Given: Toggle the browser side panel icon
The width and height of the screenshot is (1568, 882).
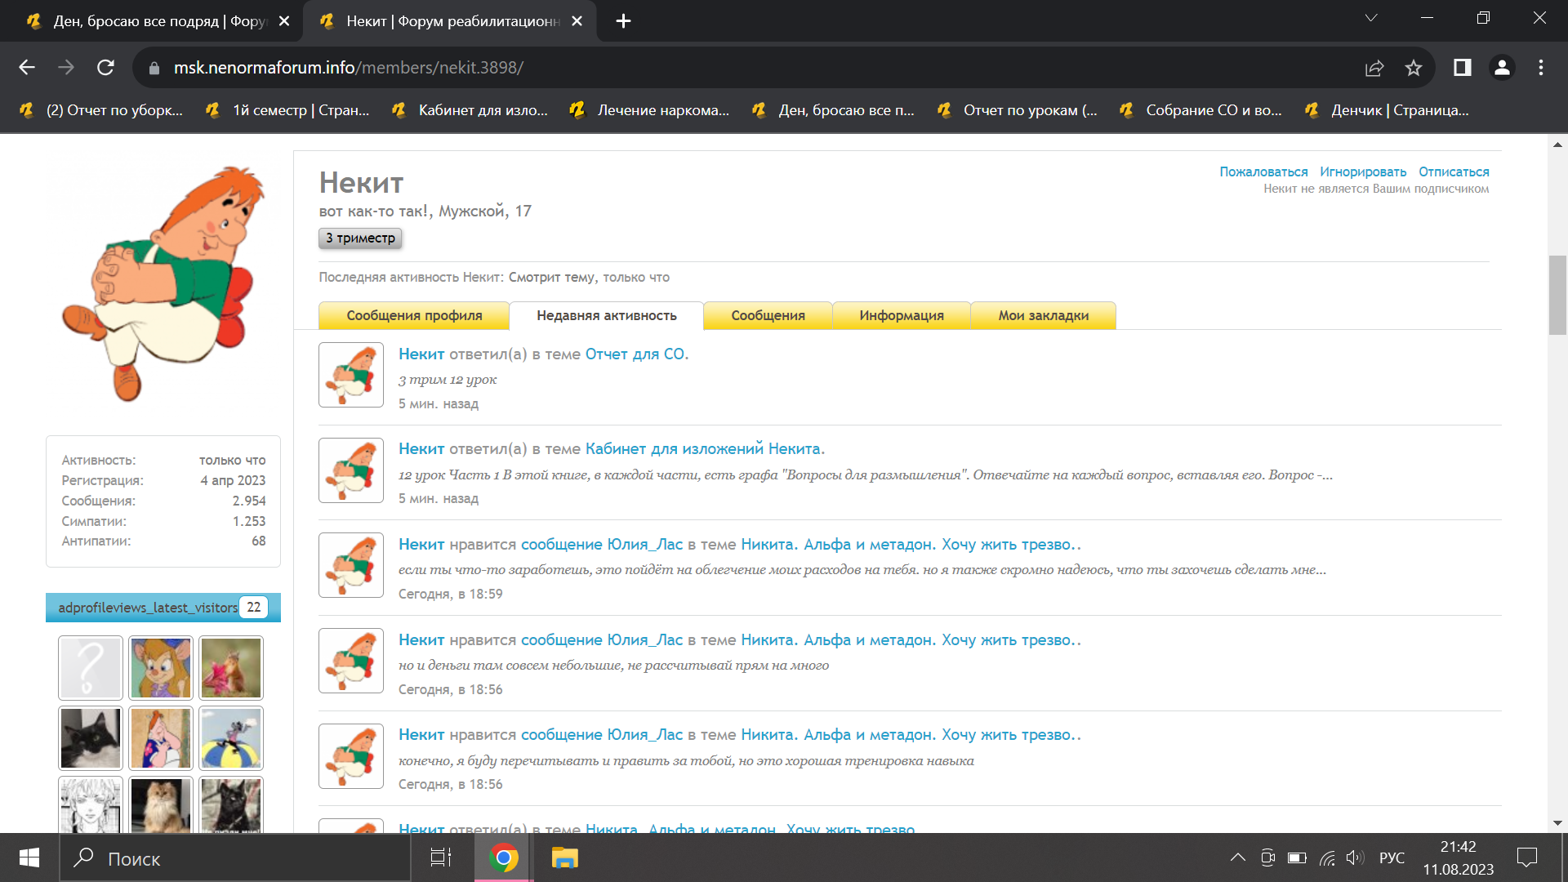Looking at the screenshot, I should click(x=1463, y=68).
